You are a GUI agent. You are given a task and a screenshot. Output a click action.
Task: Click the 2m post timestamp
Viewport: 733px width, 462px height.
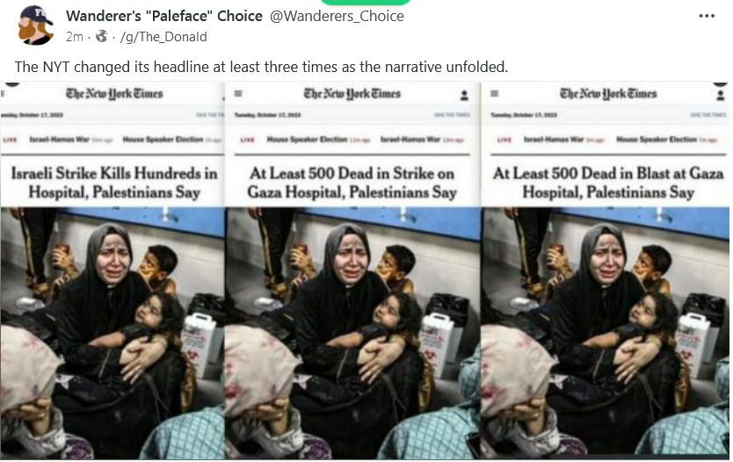[75, 37]
